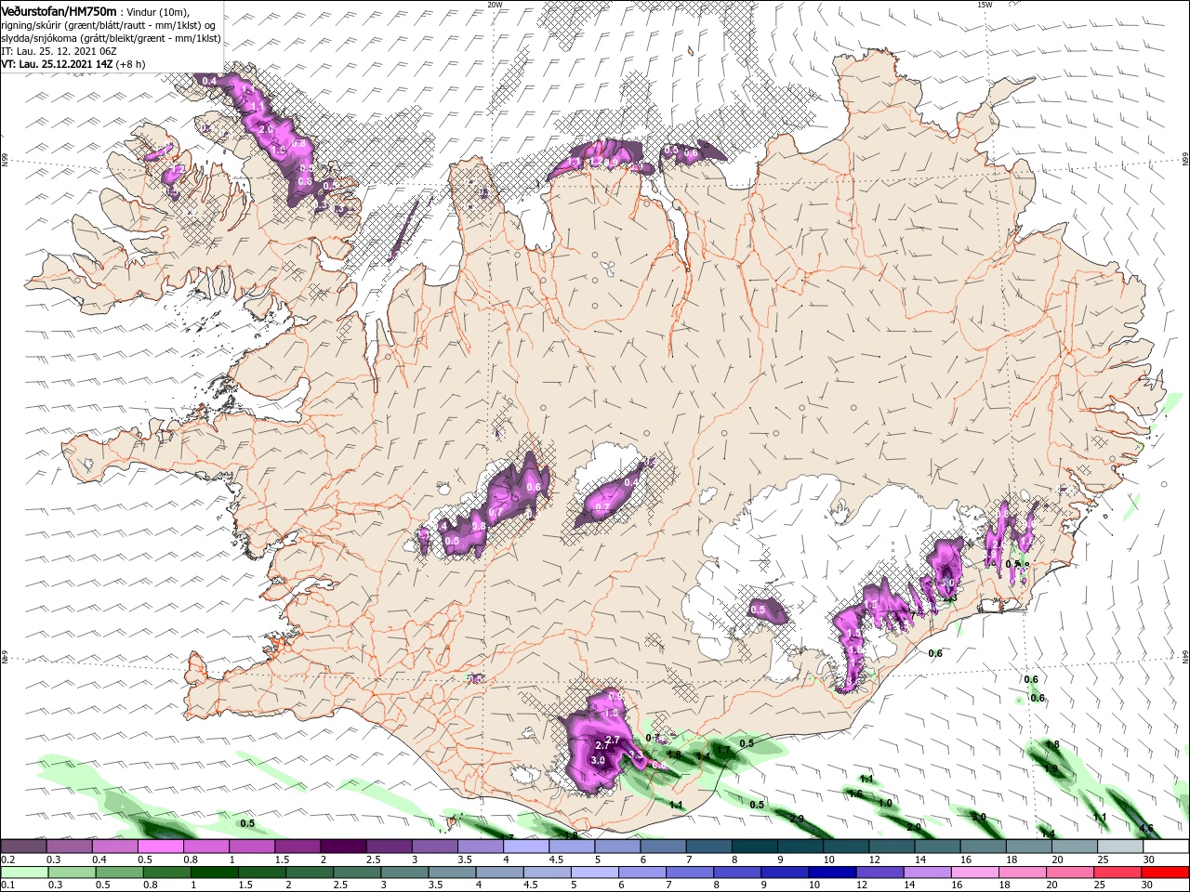Choose the rain legend swatch starting at 4

[x=499, y=872]
